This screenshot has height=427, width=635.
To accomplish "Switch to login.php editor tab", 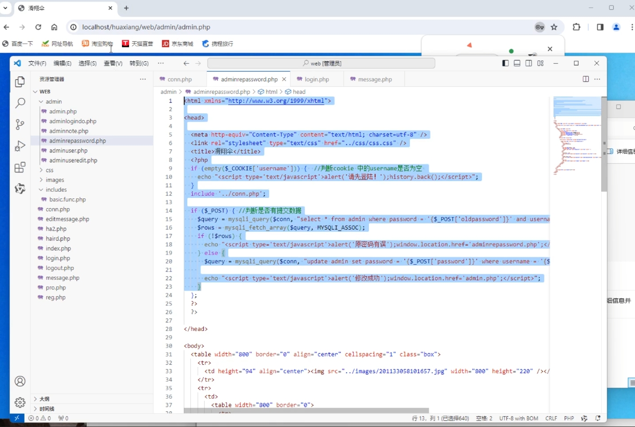I will coord(317,79).
